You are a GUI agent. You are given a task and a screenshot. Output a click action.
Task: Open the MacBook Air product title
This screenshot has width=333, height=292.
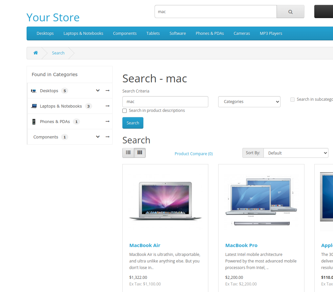(x=145, y=245)
